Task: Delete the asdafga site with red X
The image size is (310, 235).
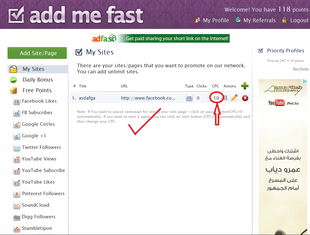Action: coord(245,98)
